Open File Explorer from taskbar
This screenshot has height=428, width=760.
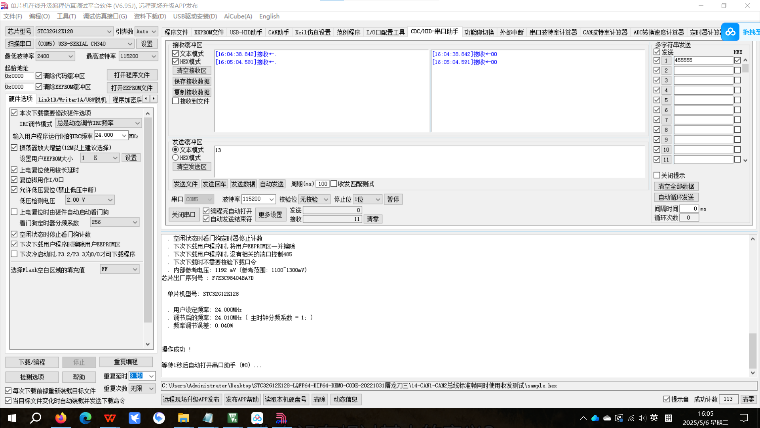[183, 418]
